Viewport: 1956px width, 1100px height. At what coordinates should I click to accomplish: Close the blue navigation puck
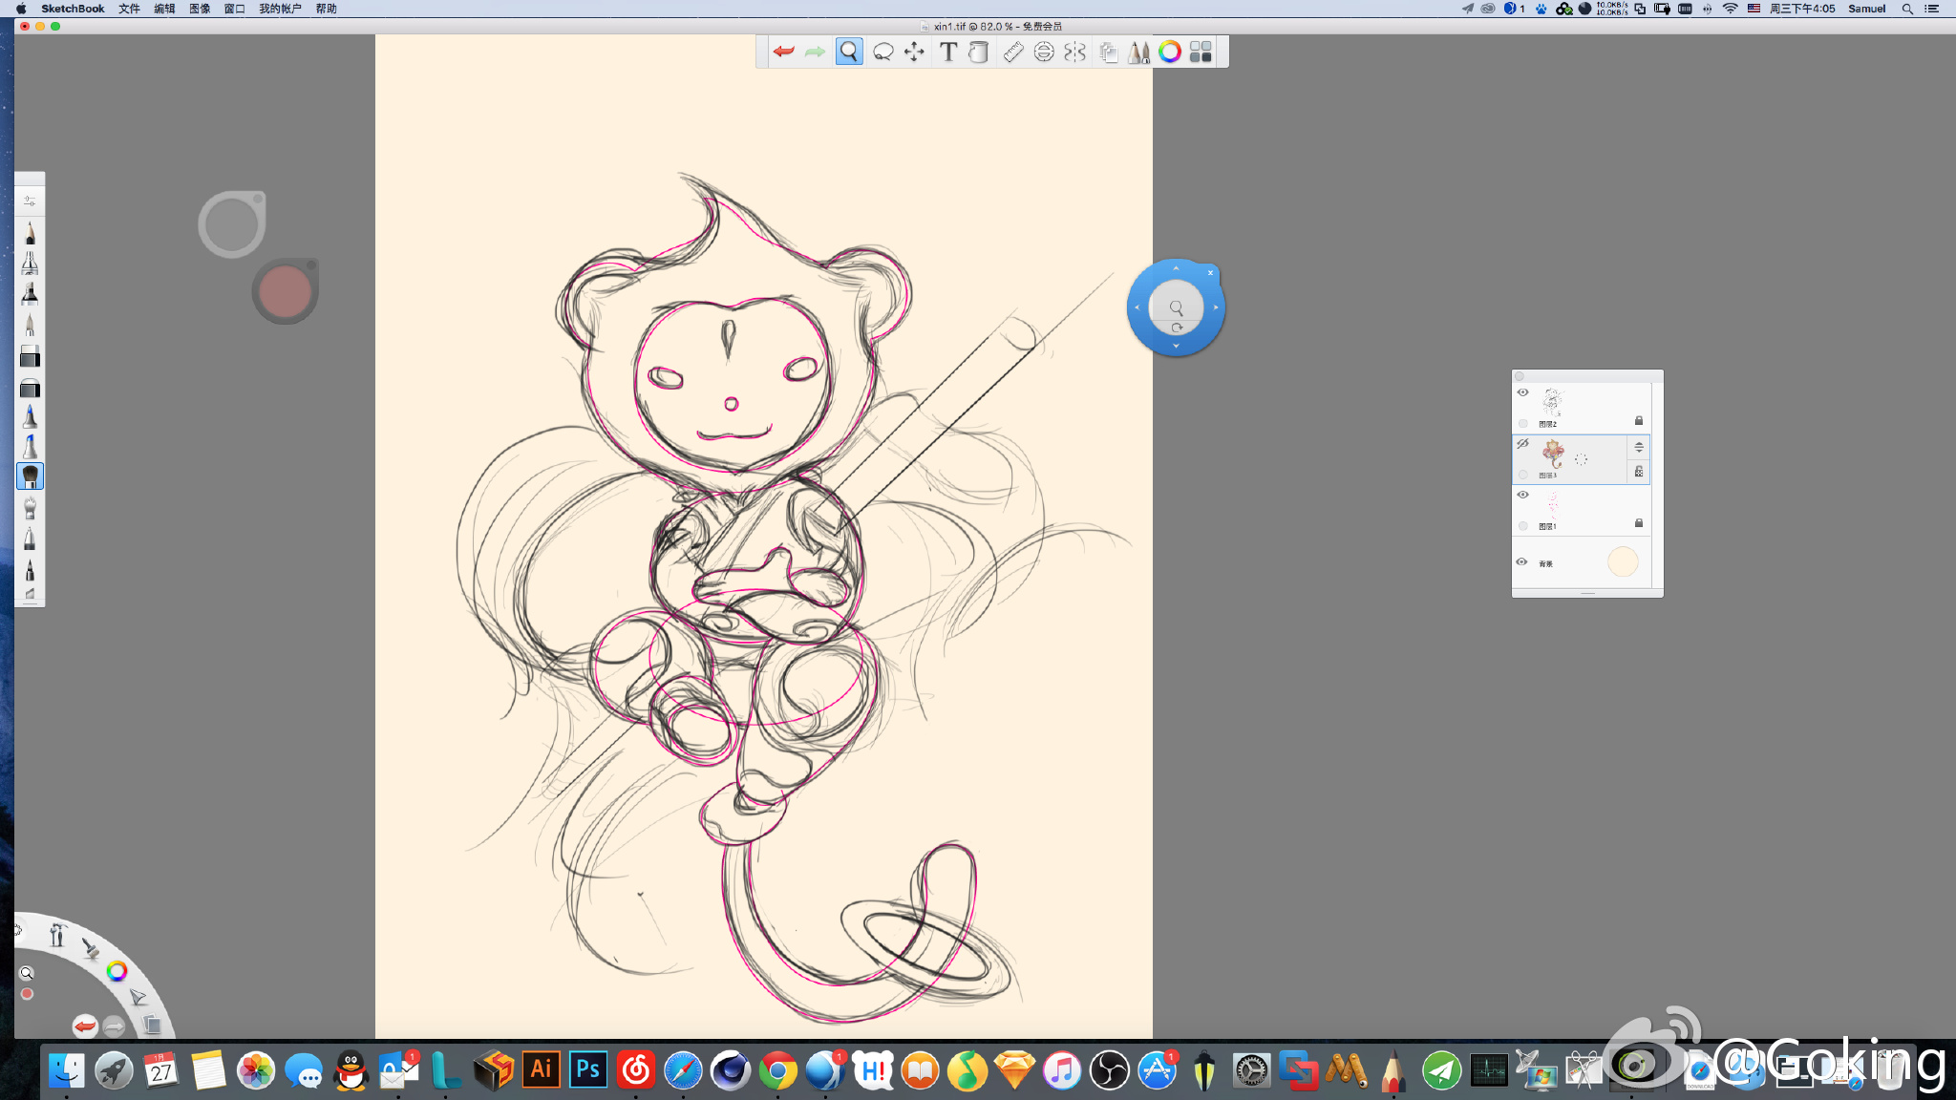pos(1210,273)
